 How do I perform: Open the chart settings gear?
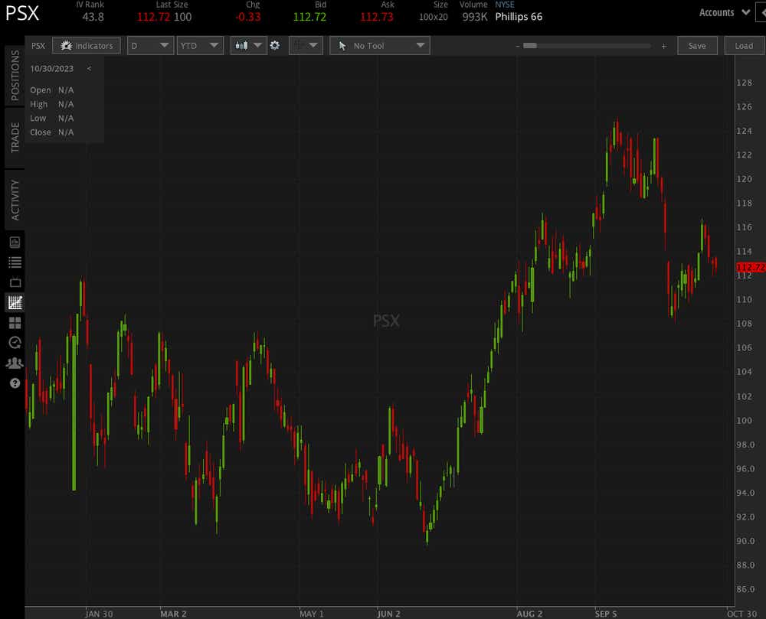pyautogui.click(x=274, y=45)
